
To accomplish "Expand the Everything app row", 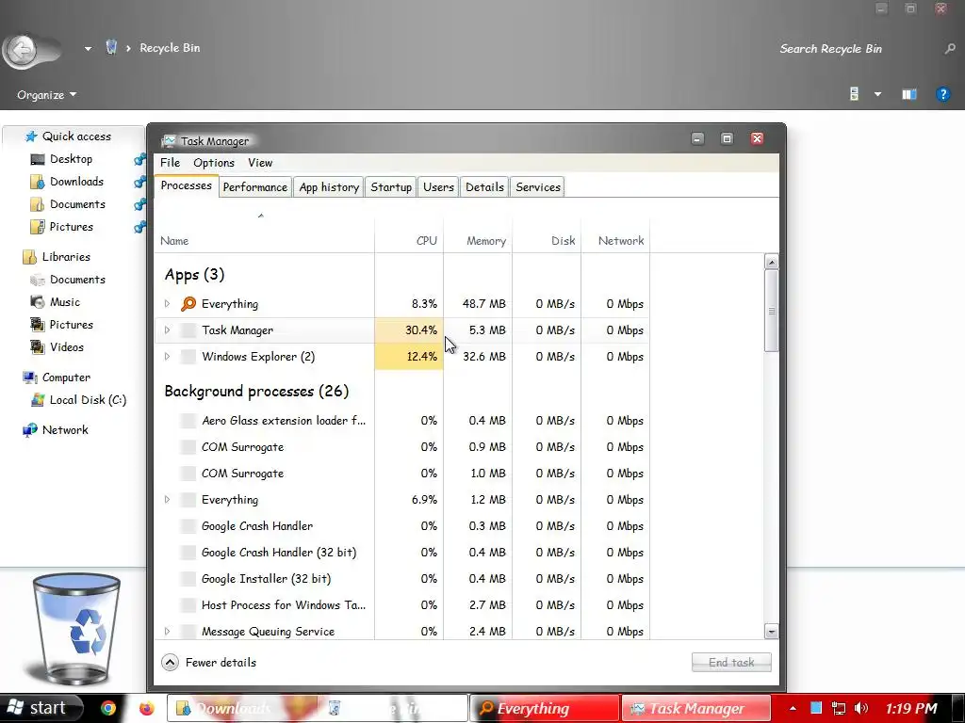I will [x=167, y=304].
